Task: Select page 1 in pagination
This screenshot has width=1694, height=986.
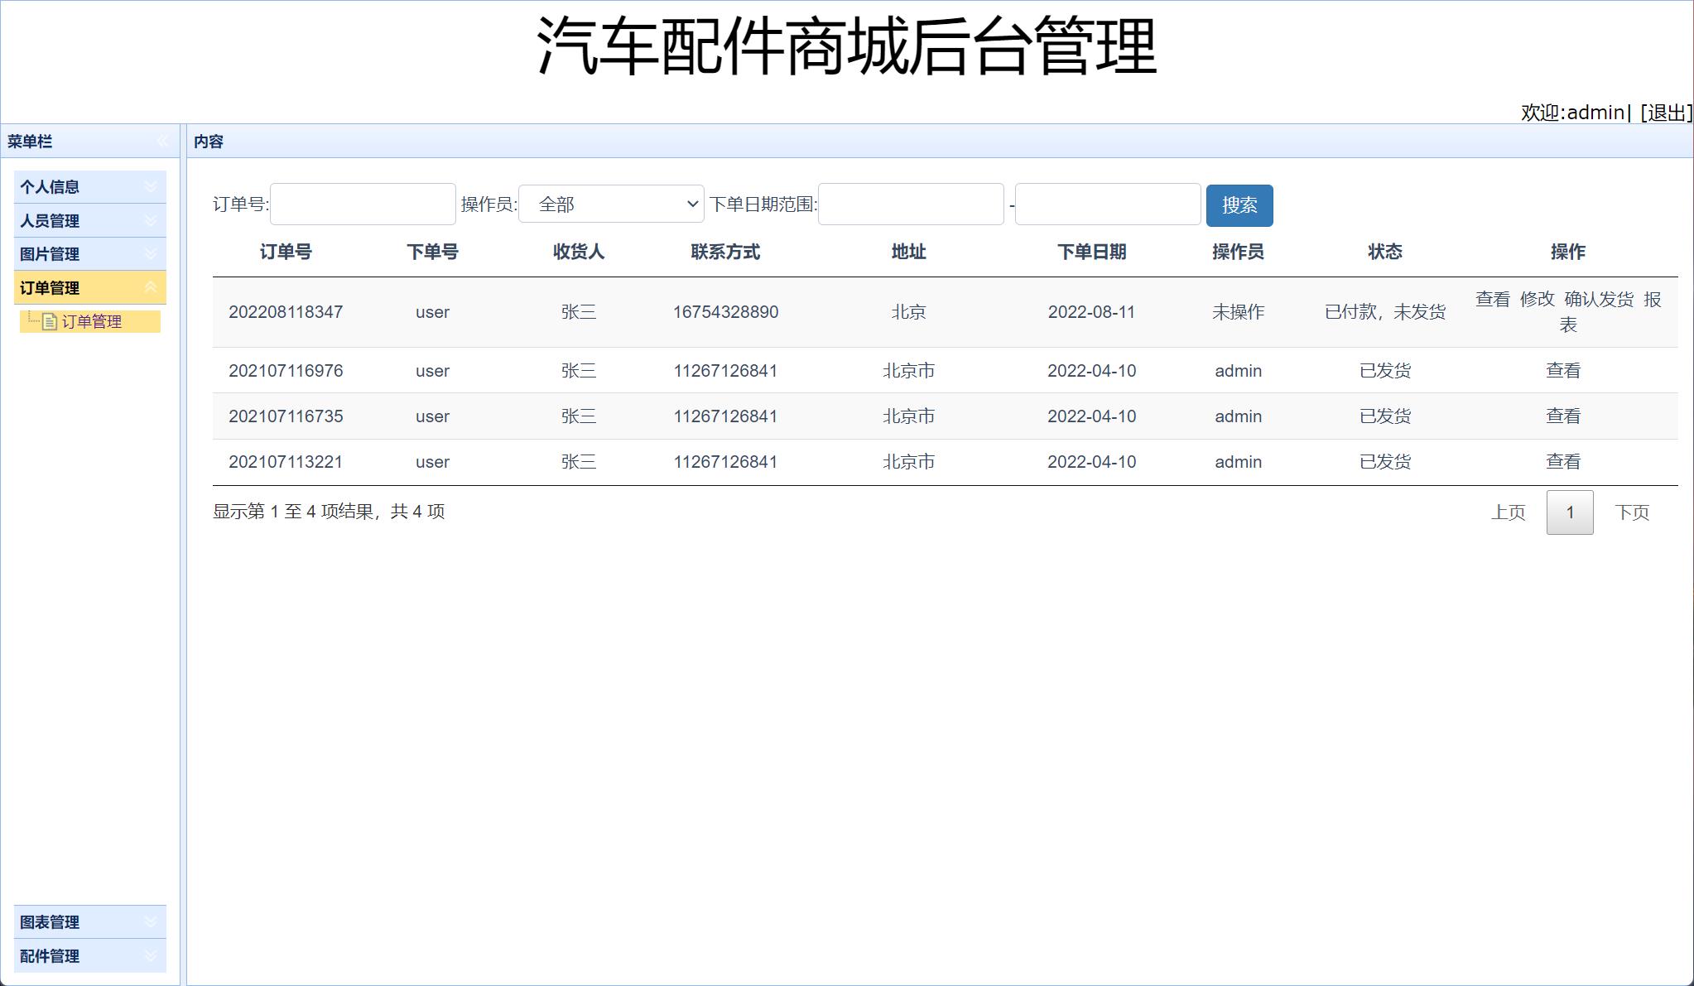Action: coord(1569,512)
